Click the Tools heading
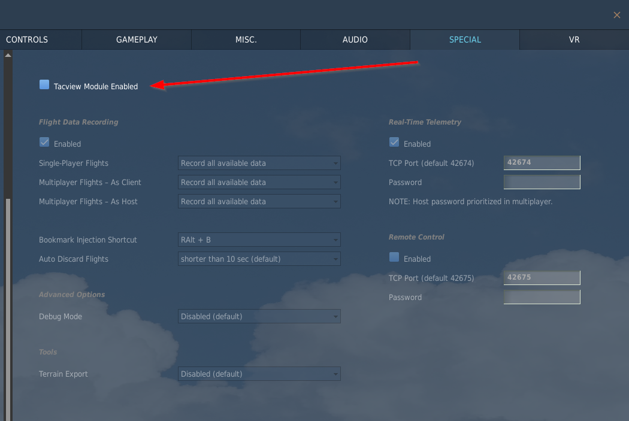This screenshot has height=421, width=629. point(48,352)
